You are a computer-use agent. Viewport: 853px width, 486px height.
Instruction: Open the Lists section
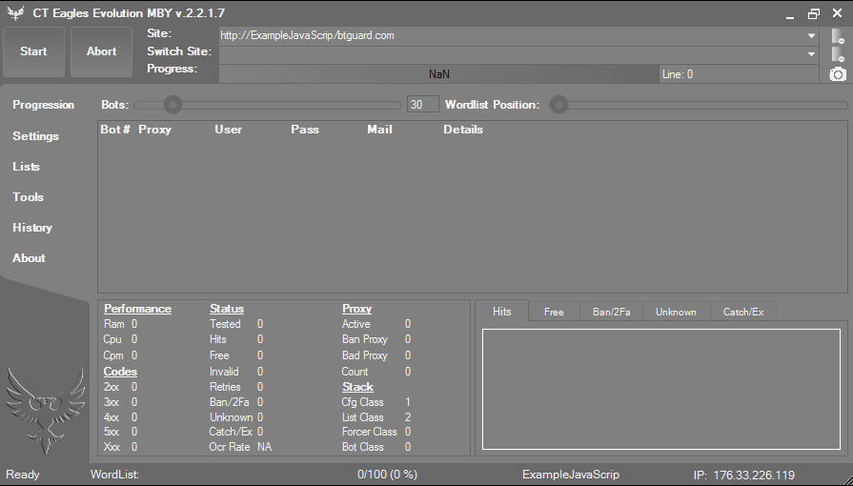[26, 167]
